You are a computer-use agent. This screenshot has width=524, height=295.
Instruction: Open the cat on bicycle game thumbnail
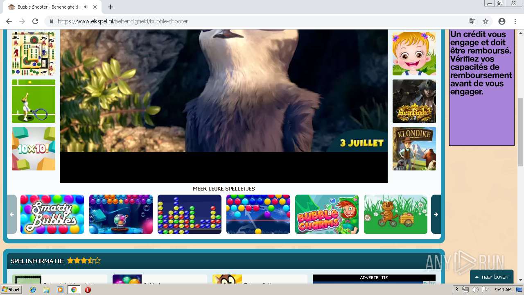coord(395,214)
